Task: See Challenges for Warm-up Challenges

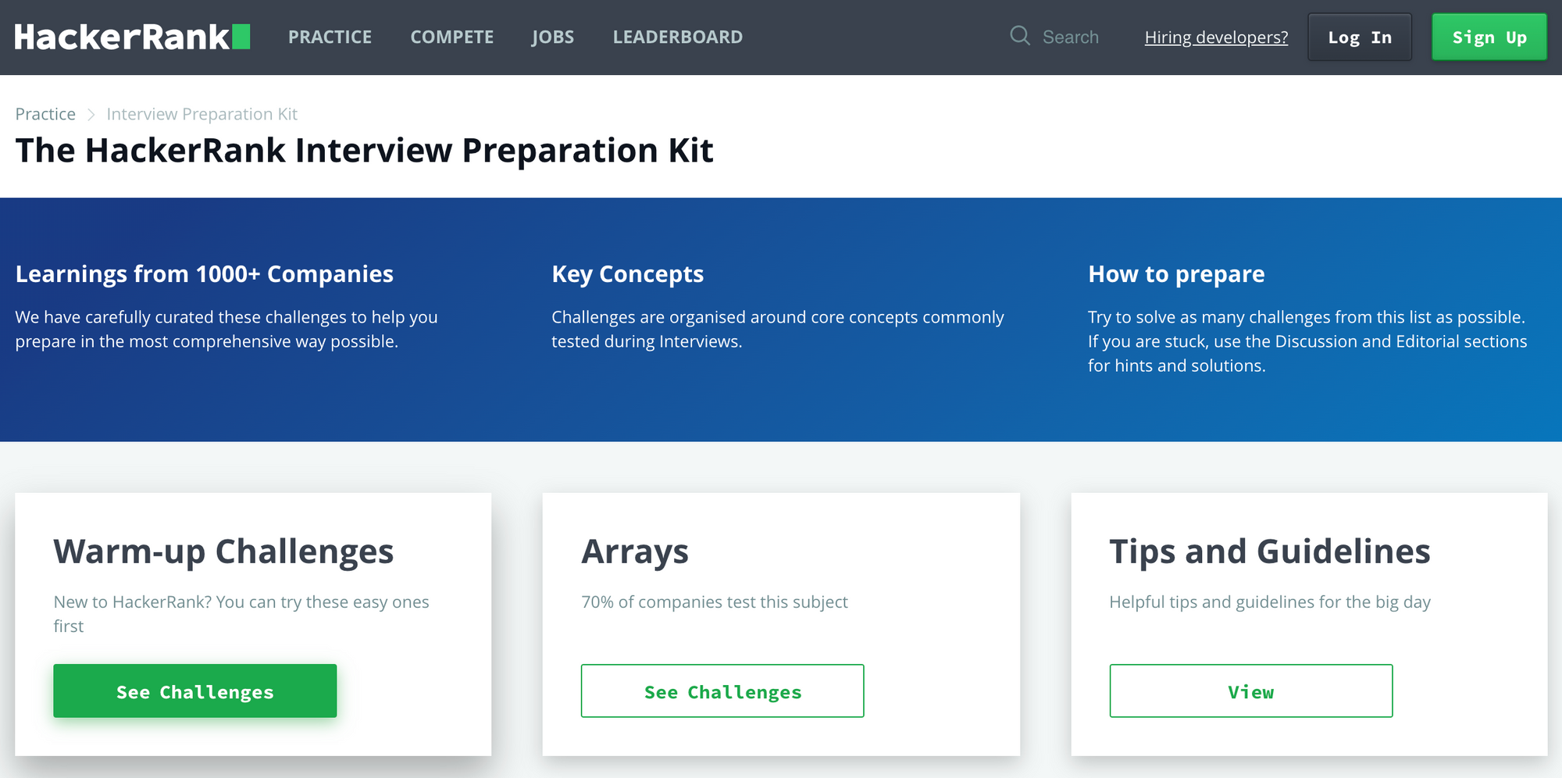Action: tap(195, 691)
